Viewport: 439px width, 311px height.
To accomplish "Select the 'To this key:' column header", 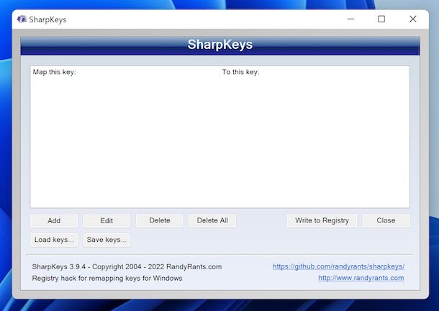I will [x=314, y=72].
